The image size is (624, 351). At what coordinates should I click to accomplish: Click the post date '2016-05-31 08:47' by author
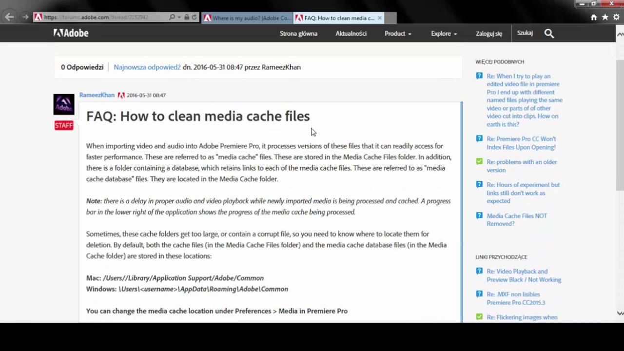(x=146, y=95)
